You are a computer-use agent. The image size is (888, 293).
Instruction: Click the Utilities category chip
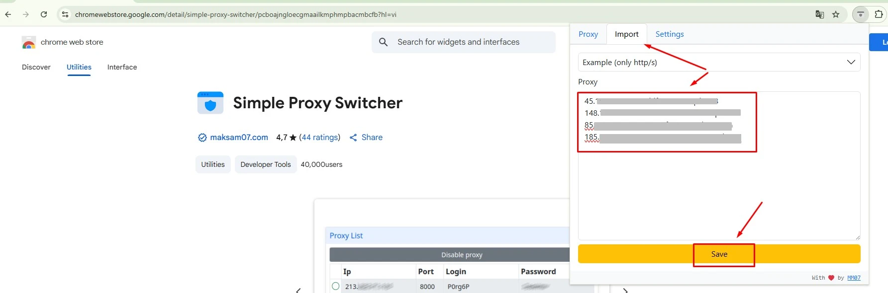[213, 164]
